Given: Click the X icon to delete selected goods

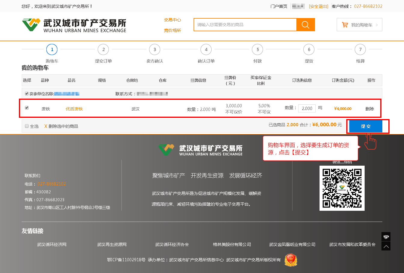Looking at the screenshot, I should pyautogui.click(x=46, y=126).
